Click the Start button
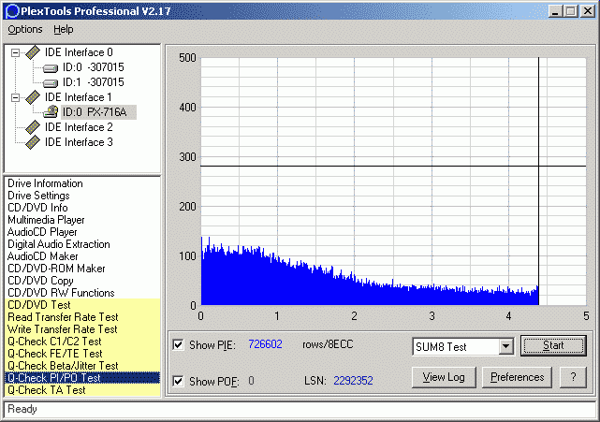This screenshot has height=422, width=600. [553, 346]
